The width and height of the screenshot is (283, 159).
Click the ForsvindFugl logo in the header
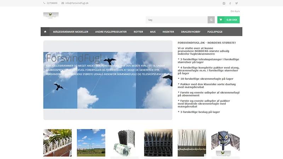click(51, 15)
